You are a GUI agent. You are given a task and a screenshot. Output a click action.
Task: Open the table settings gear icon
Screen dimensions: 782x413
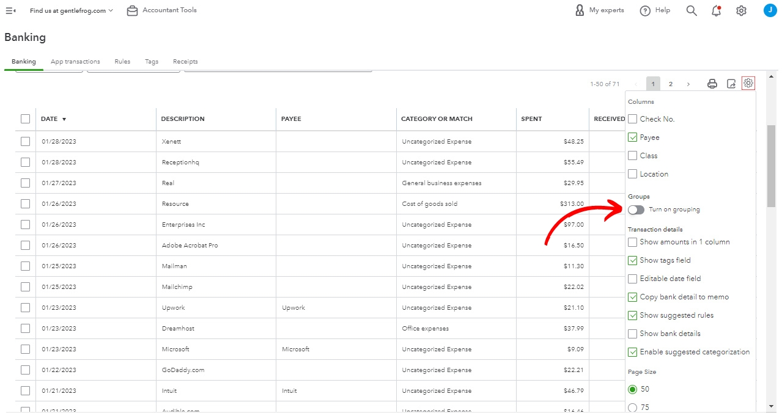tap(748, 83)
